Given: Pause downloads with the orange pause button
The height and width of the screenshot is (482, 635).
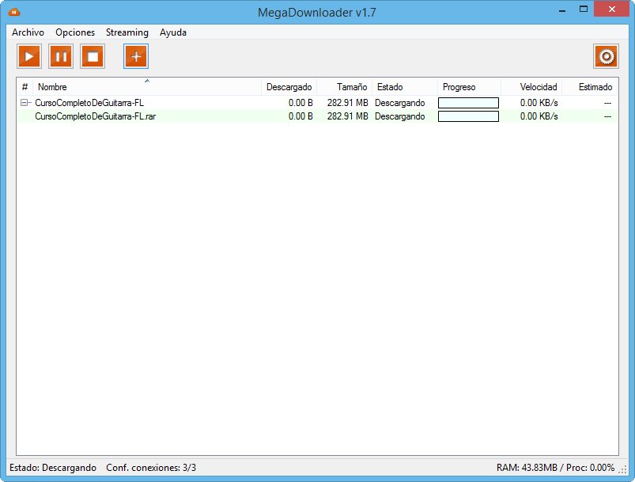Looking at the screenshot, I should (x=61, y=56).
